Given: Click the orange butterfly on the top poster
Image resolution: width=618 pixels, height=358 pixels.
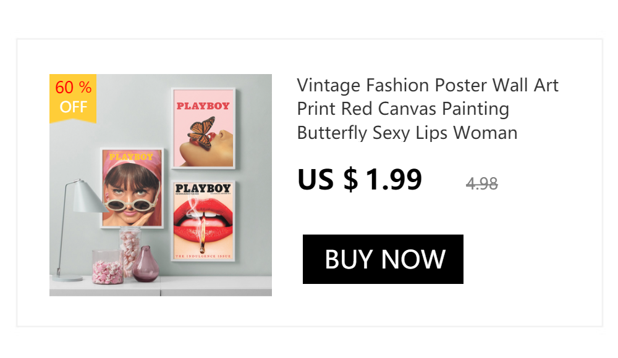Looking at the screenshot, I should click(x=200, y=131).
